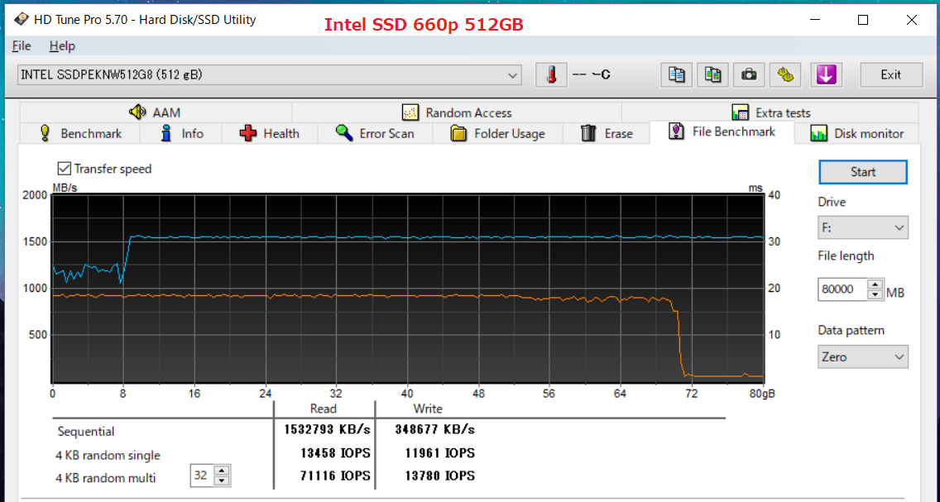Decrease the 4 KB random multi queue depth
The width and height of the screenshot is (940, 502).
coord(222,480)
